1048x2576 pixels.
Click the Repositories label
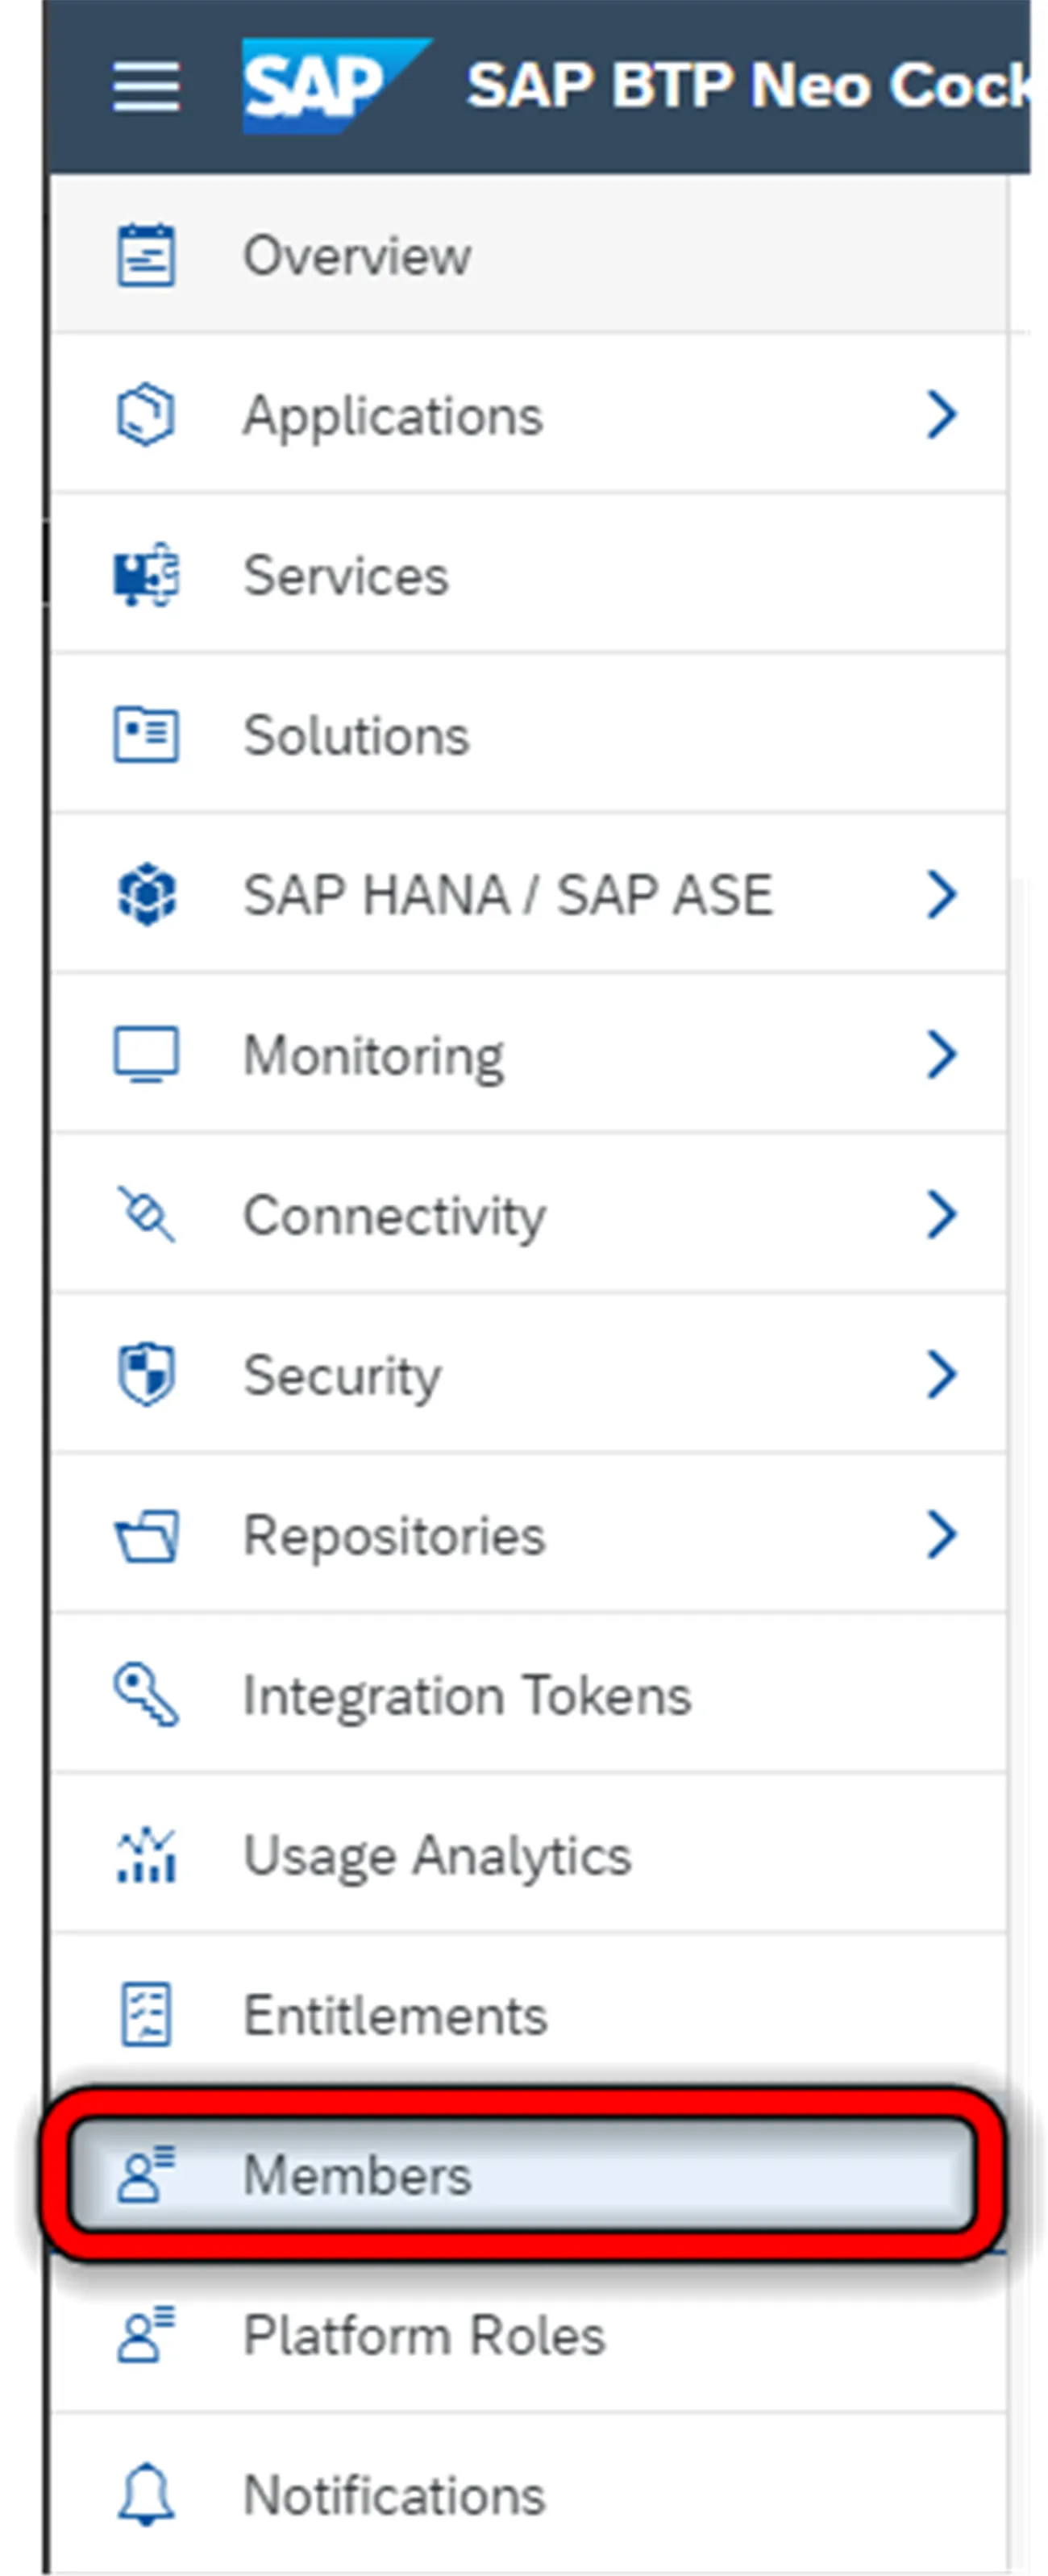[x=395, y=1536]
